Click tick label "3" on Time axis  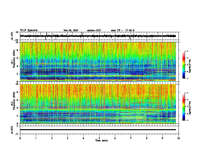click(x=68, y=138)
